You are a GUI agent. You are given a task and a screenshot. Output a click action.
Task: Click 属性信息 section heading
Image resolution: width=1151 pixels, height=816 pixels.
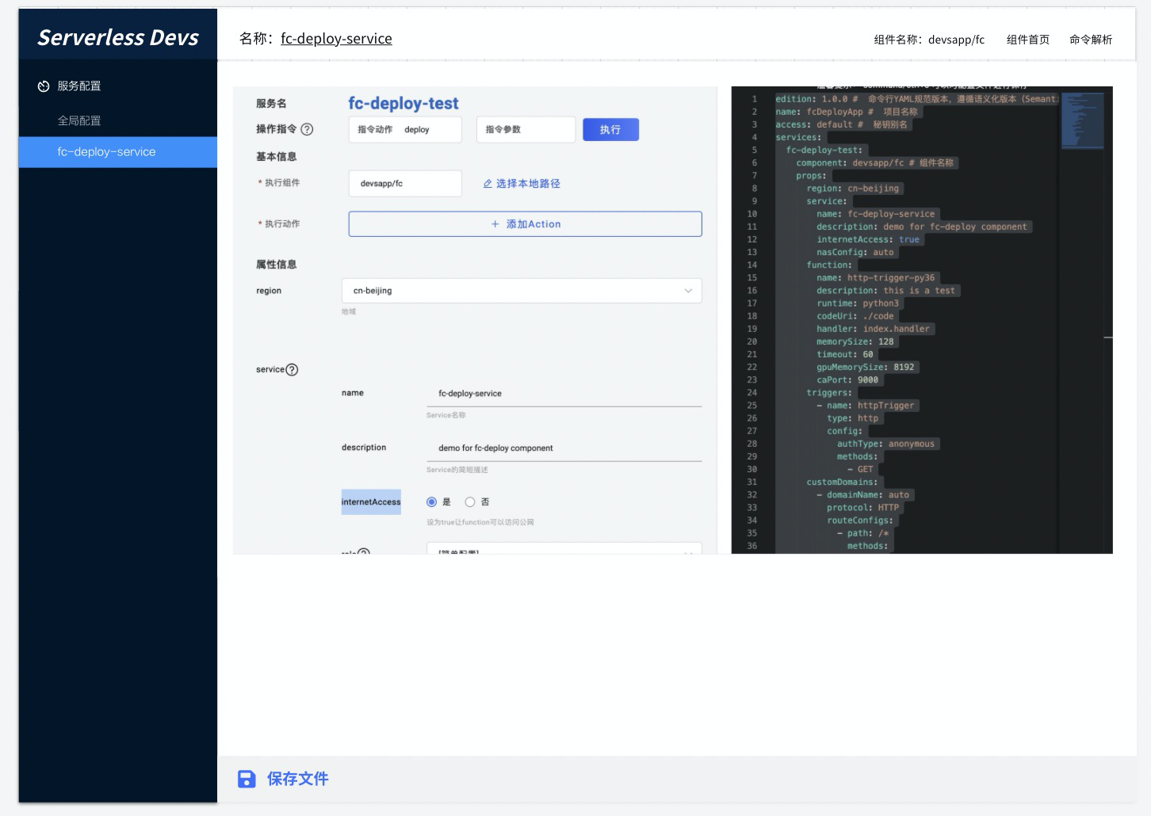point(276,265)
